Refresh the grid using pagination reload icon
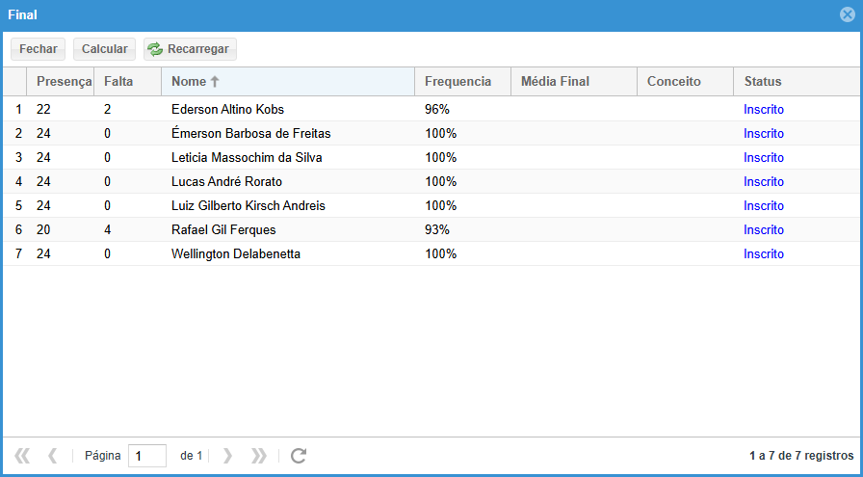Image resolution: width=863 pixels, height=477 pixels. click(299, 456)
